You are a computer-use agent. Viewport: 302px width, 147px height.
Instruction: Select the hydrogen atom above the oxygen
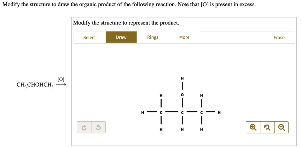(182, 78)
